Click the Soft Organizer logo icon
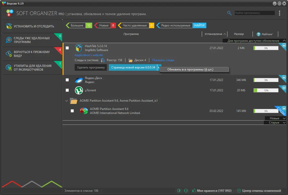 coord(10,13)
